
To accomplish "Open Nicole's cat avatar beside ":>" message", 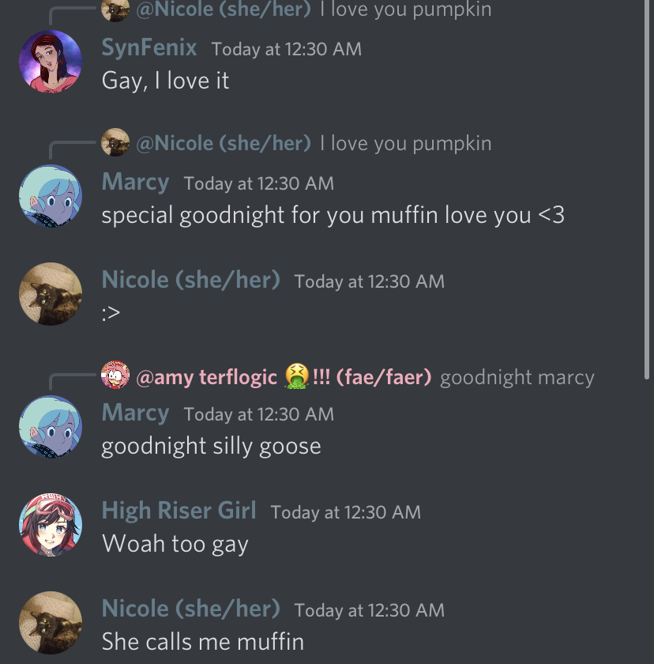I will click(51, 294).
